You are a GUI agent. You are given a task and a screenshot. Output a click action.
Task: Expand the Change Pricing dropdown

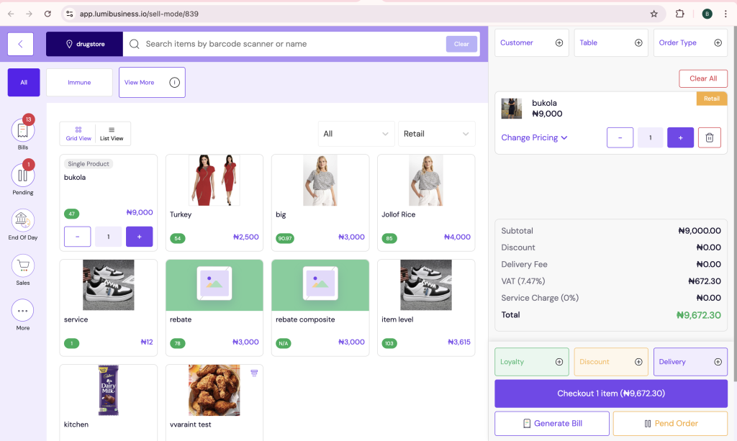[x=534, y=137]
